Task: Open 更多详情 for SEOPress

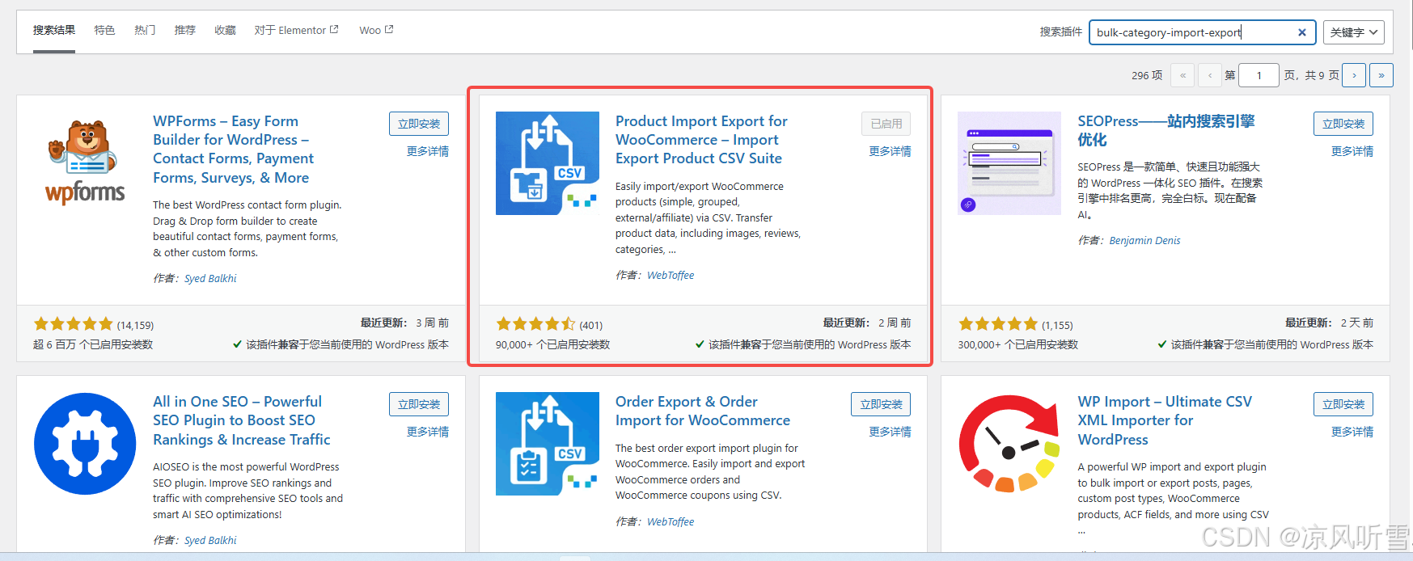Action: coord(1352,151)
